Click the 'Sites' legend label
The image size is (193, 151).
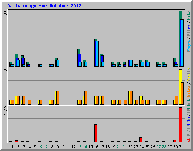189,91
